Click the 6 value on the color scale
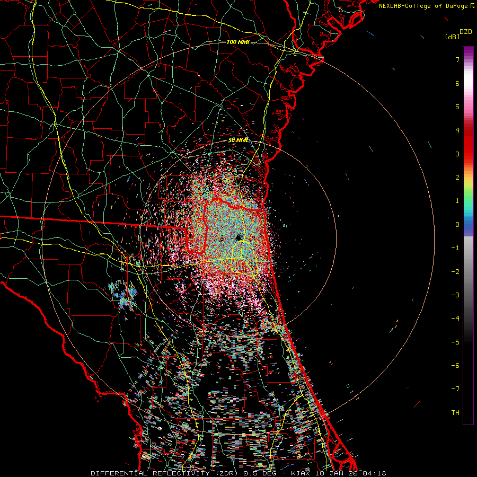 [x=457, y=83]
